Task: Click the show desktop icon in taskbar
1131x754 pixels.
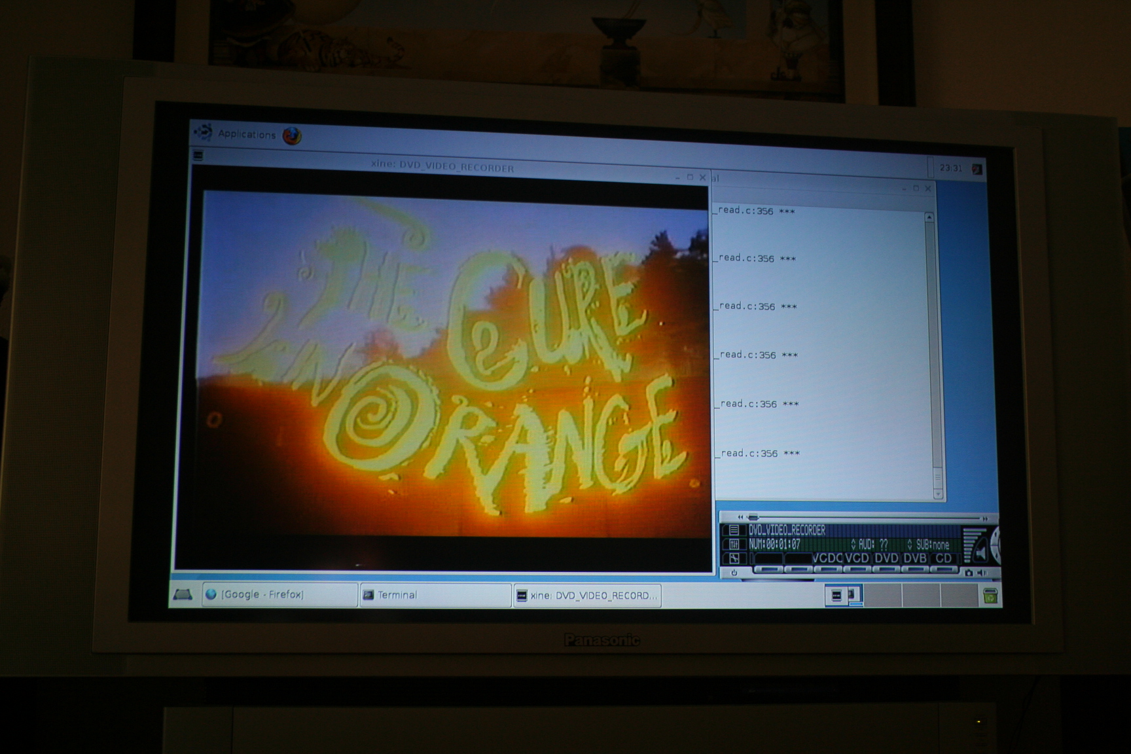Action: pos(183,594)
